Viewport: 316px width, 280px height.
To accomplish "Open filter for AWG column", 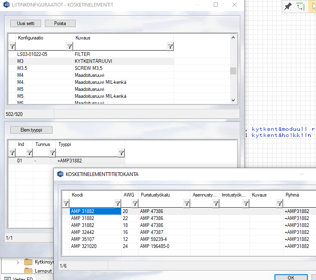I will pos(135,203).
